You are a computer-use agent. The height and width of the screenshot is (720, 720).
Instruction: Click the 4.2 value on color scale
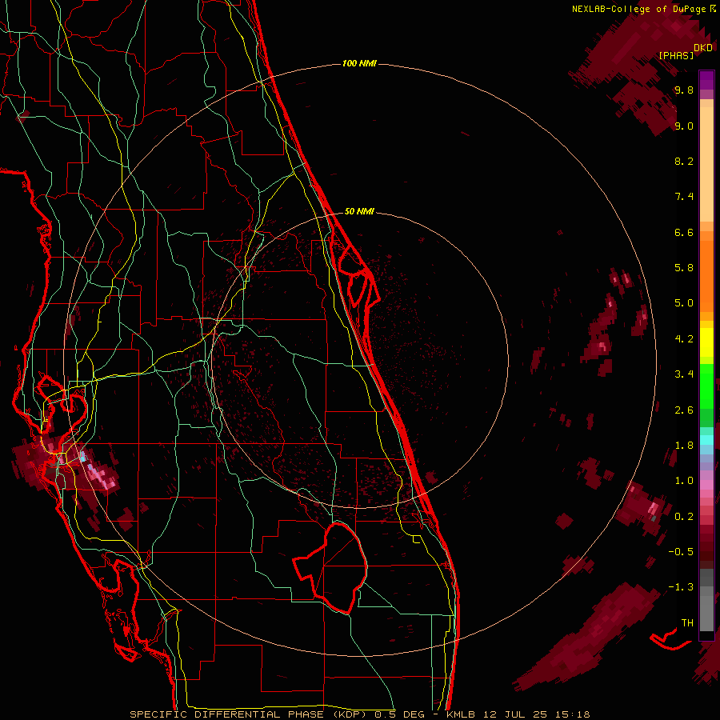pyautogui.click(x=684, y=339)
